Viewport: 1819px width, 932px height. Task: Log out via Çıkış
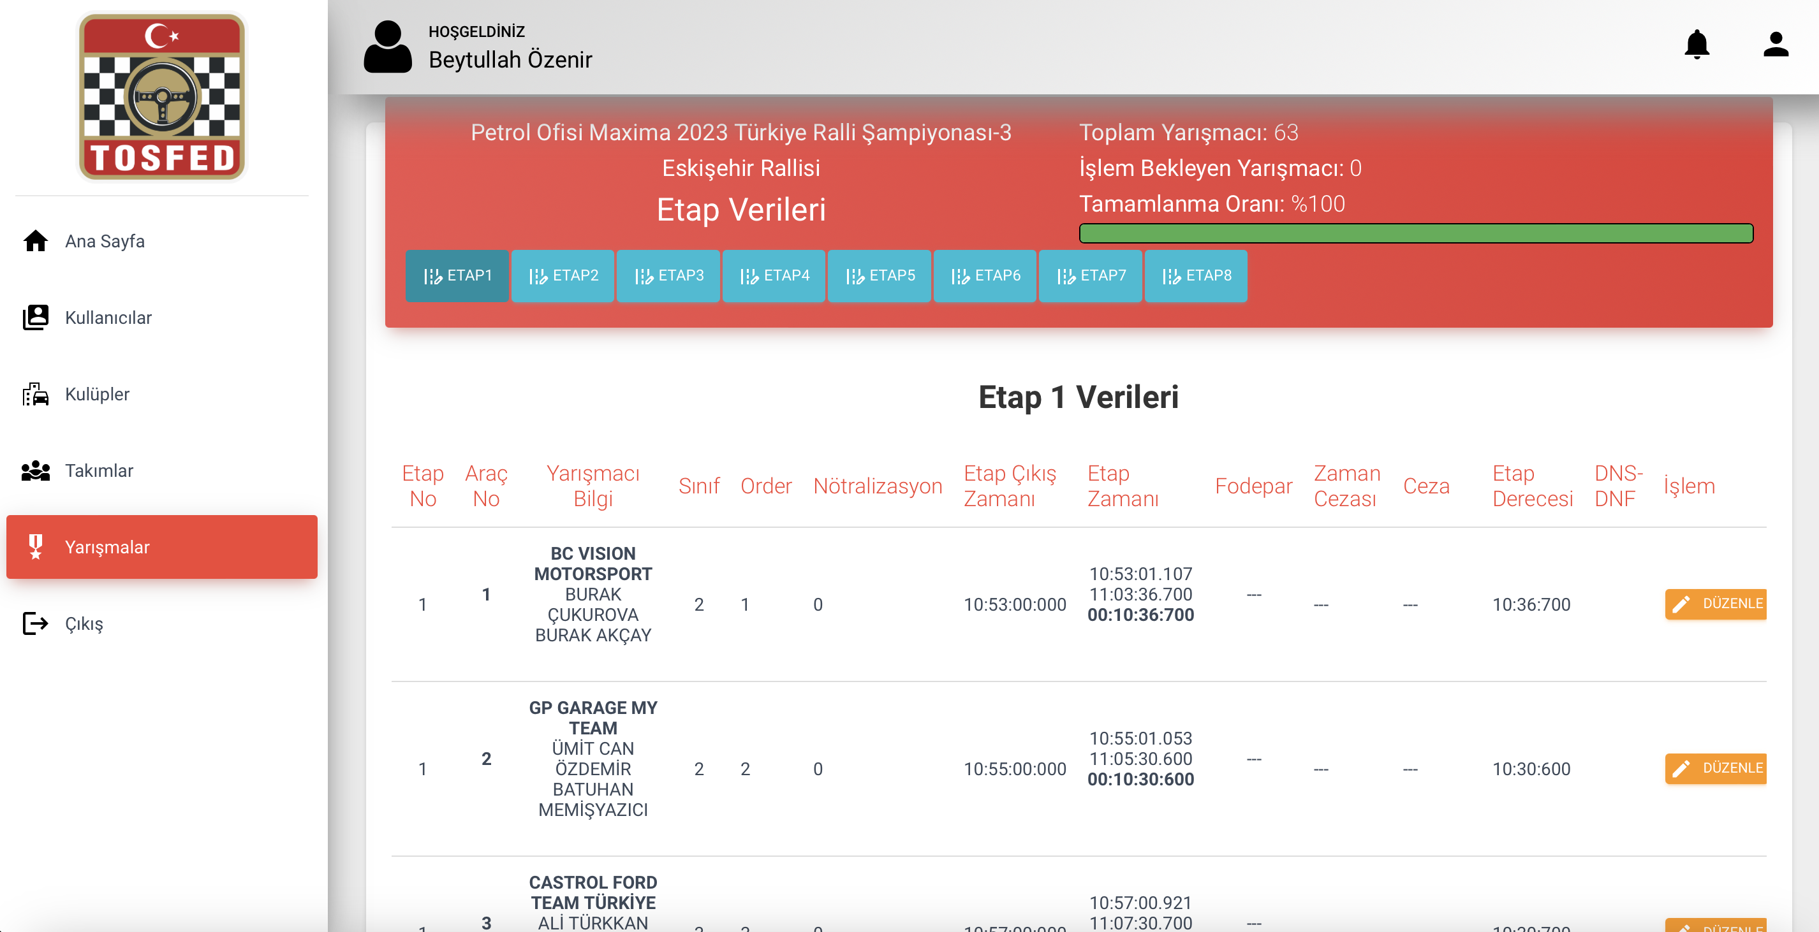coord(162,623)
